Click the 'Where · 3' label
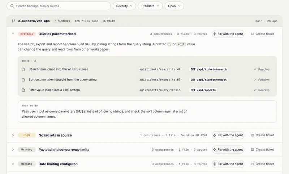The height and width of the screenshot is (174, 289). (29, 61)
